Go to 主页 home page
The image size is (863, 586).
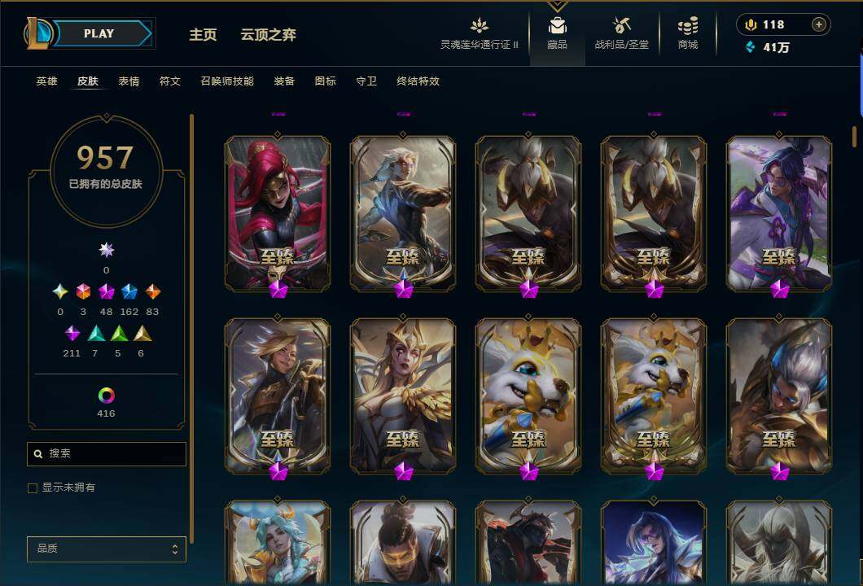pyautogui.click(x=203, y=35)
